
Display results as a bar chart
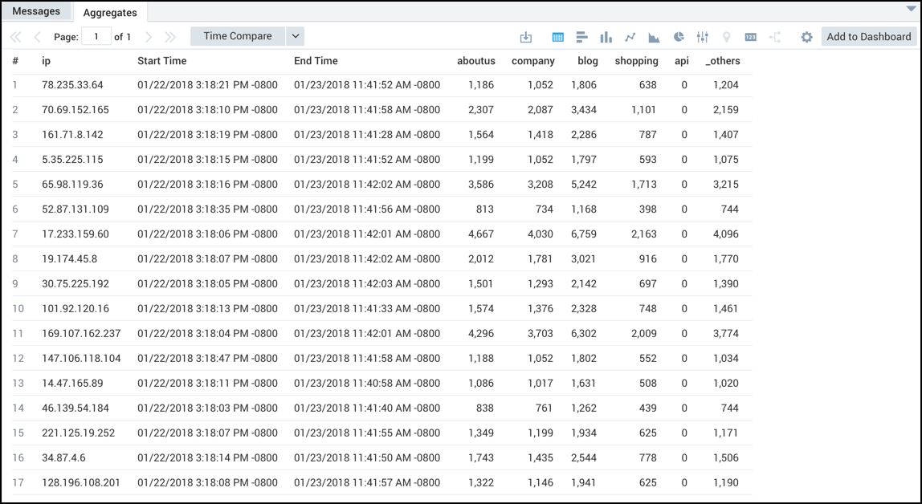click(x=581, y=36)
